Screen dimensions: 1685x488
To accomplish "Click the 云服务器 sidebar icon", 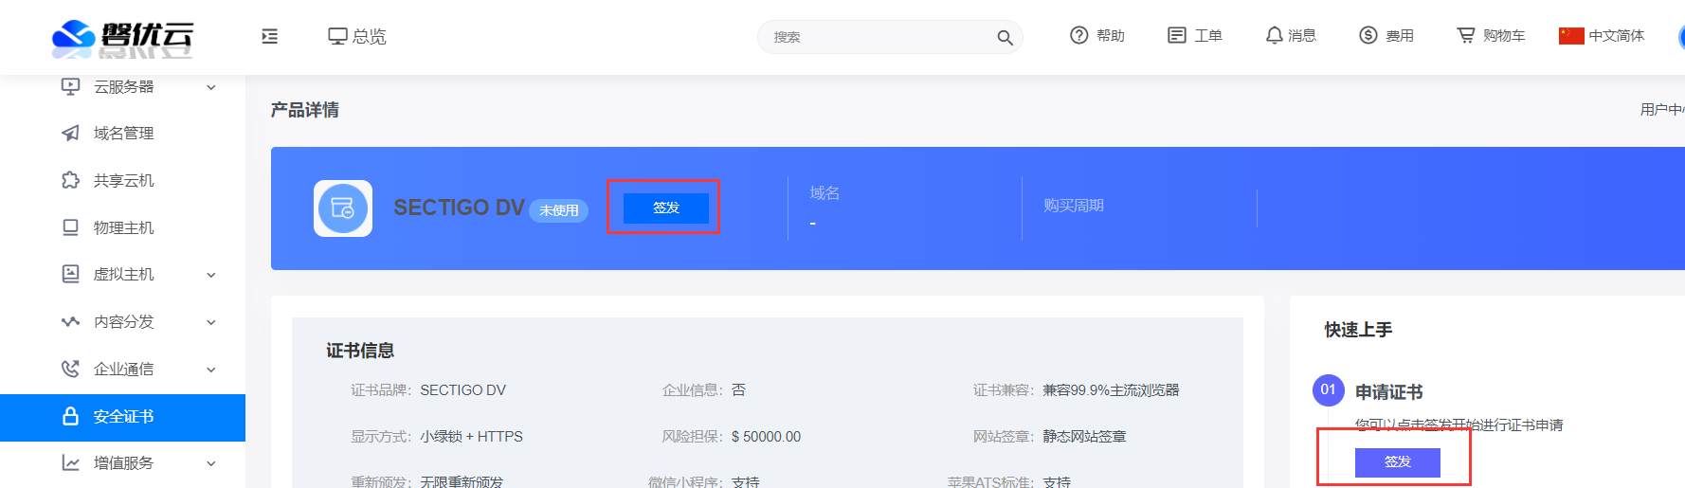I will [71, 86].
